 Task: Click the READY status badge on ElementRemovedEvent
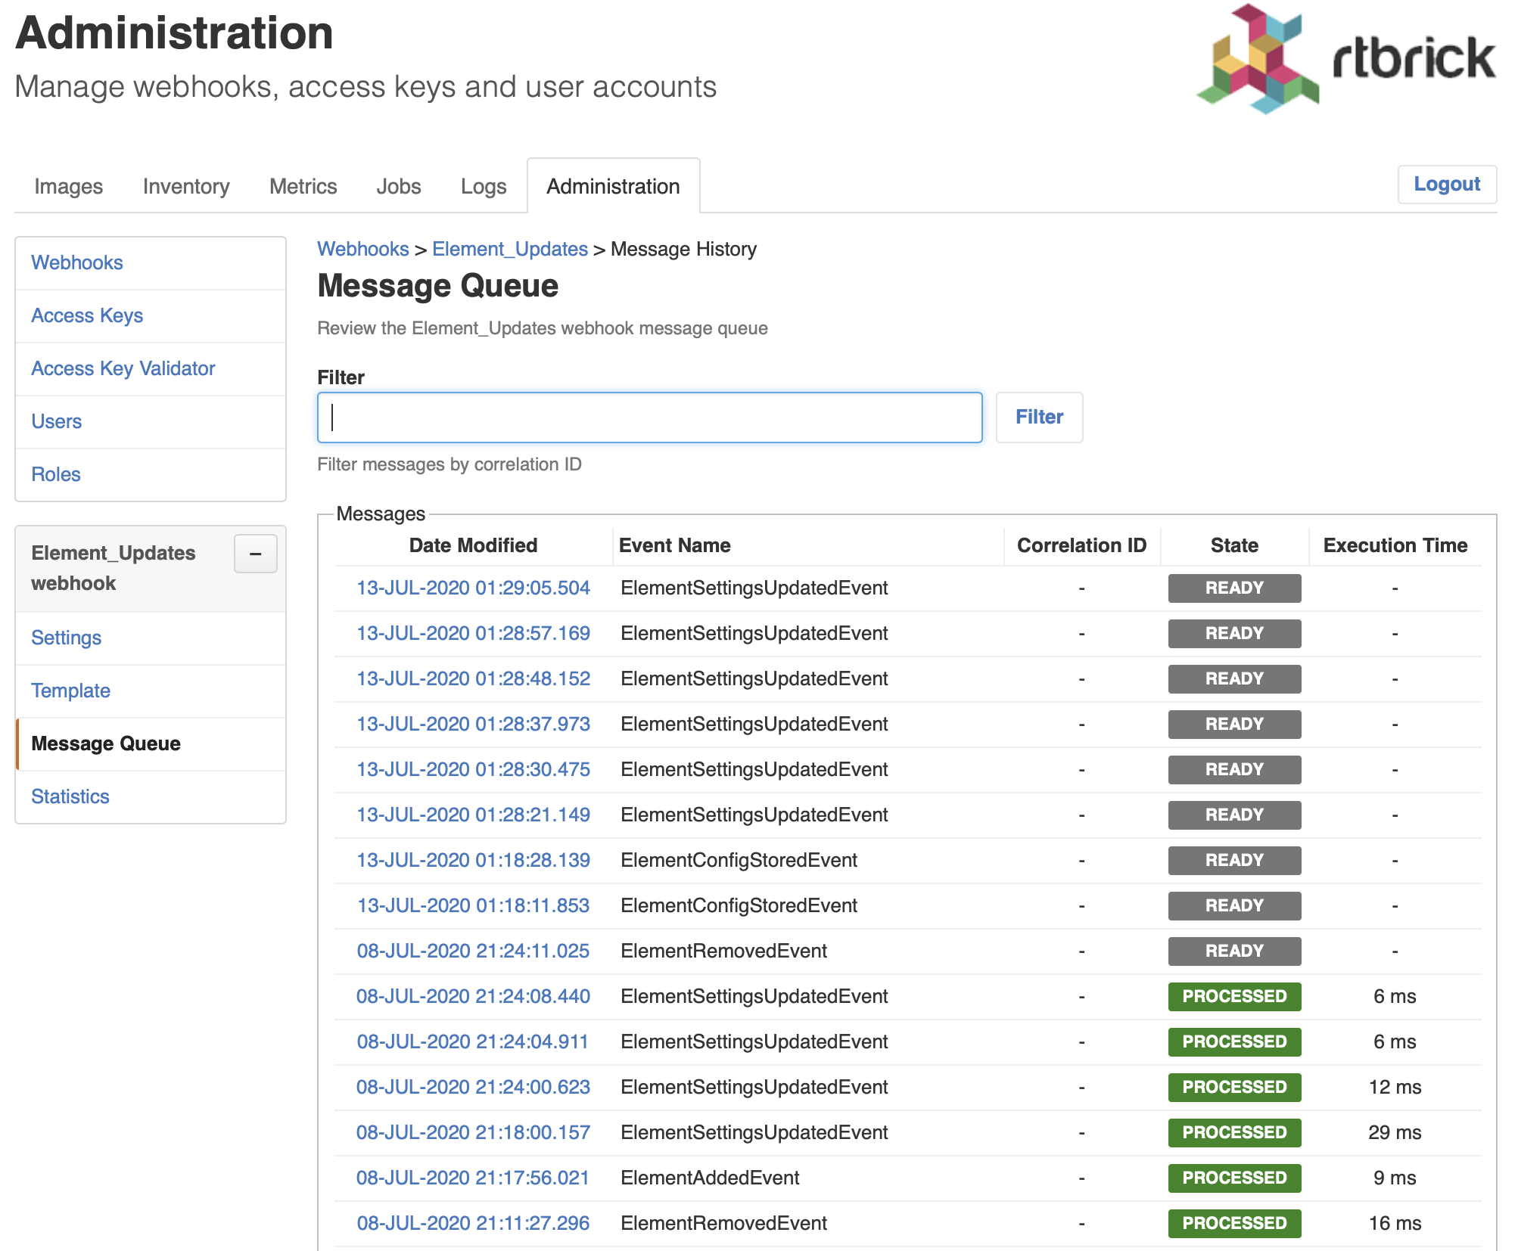point(1233,950)
